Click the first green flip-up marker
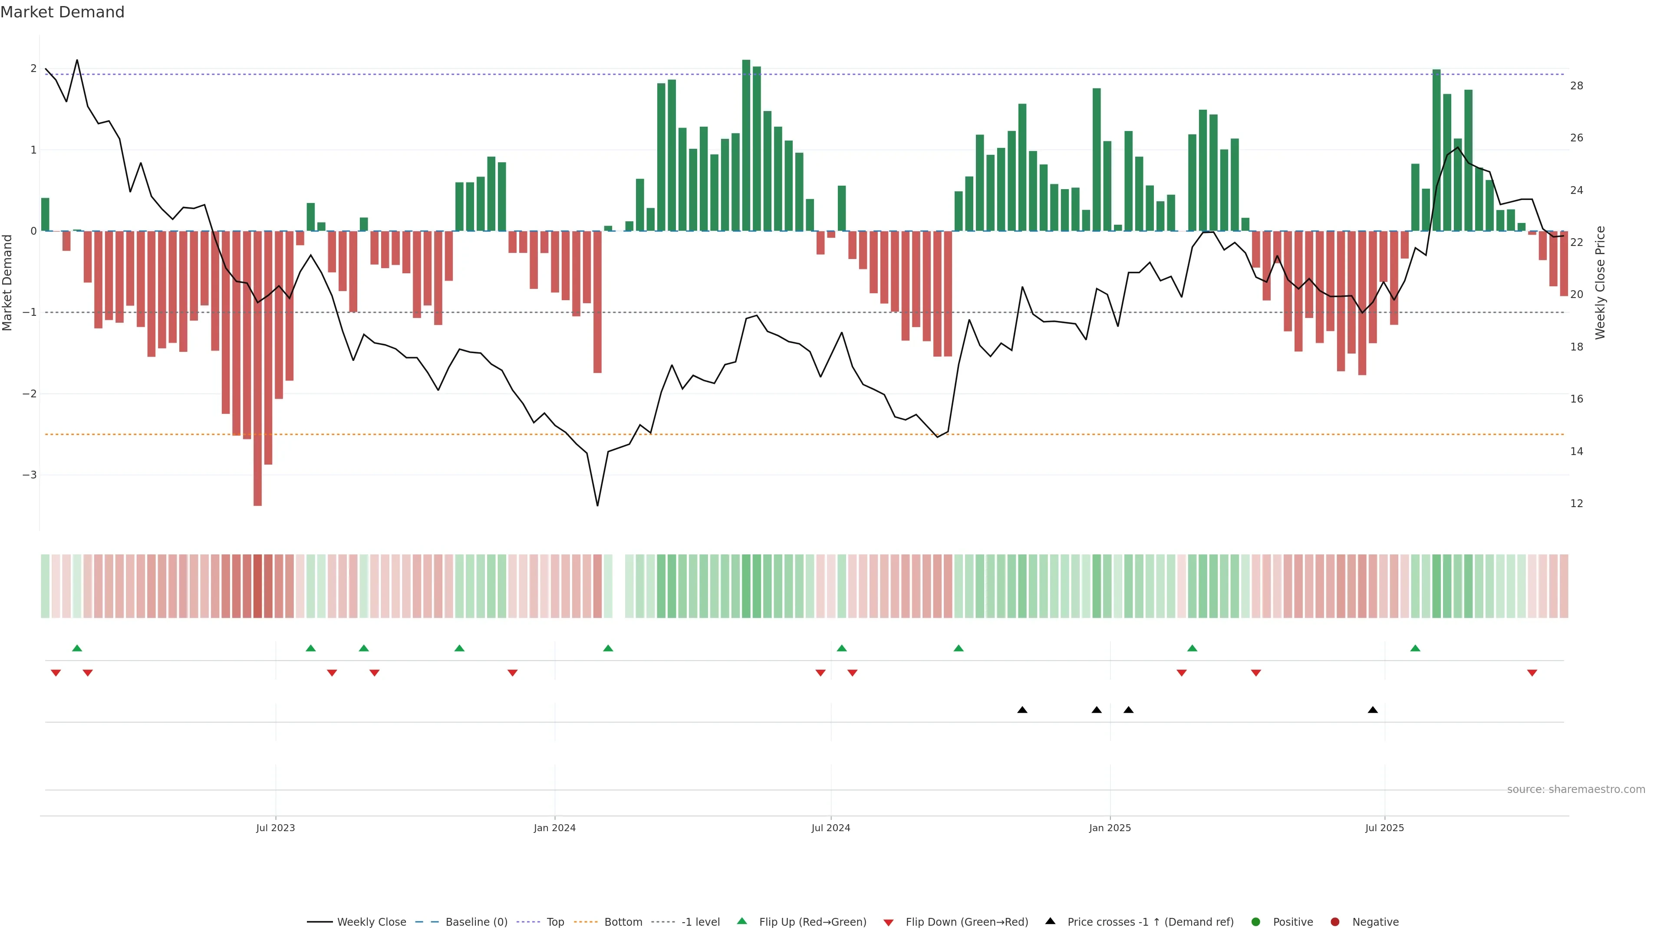The height and width of the screenshot is (937, 1667). click(x=77, y=648)
